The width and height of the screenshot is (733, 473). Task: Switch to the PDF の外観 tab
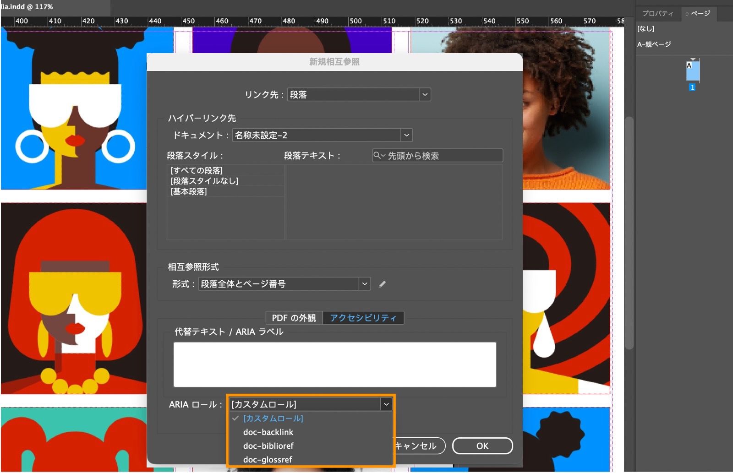click(x=294, y=317)
